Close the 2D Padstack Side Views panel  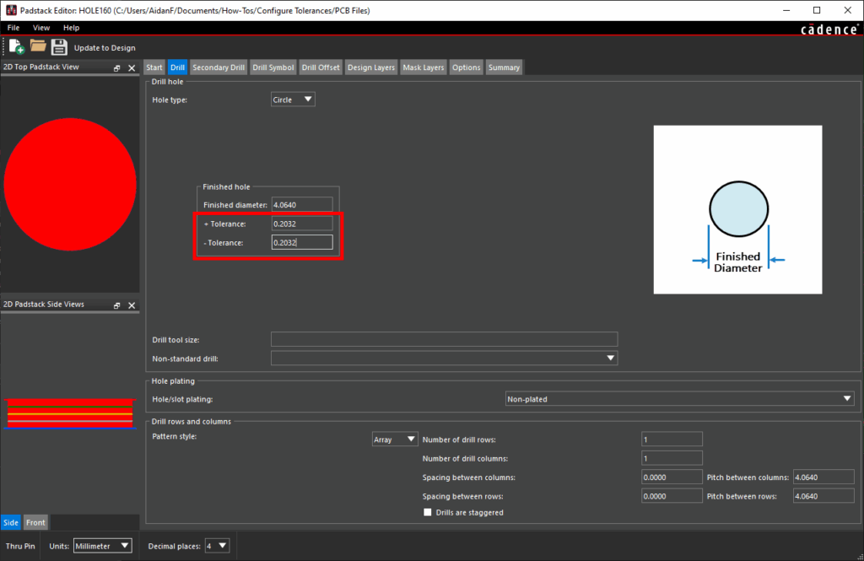[132, 305]
